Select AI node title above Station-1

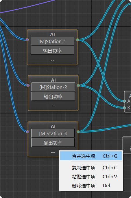[52, 34]
